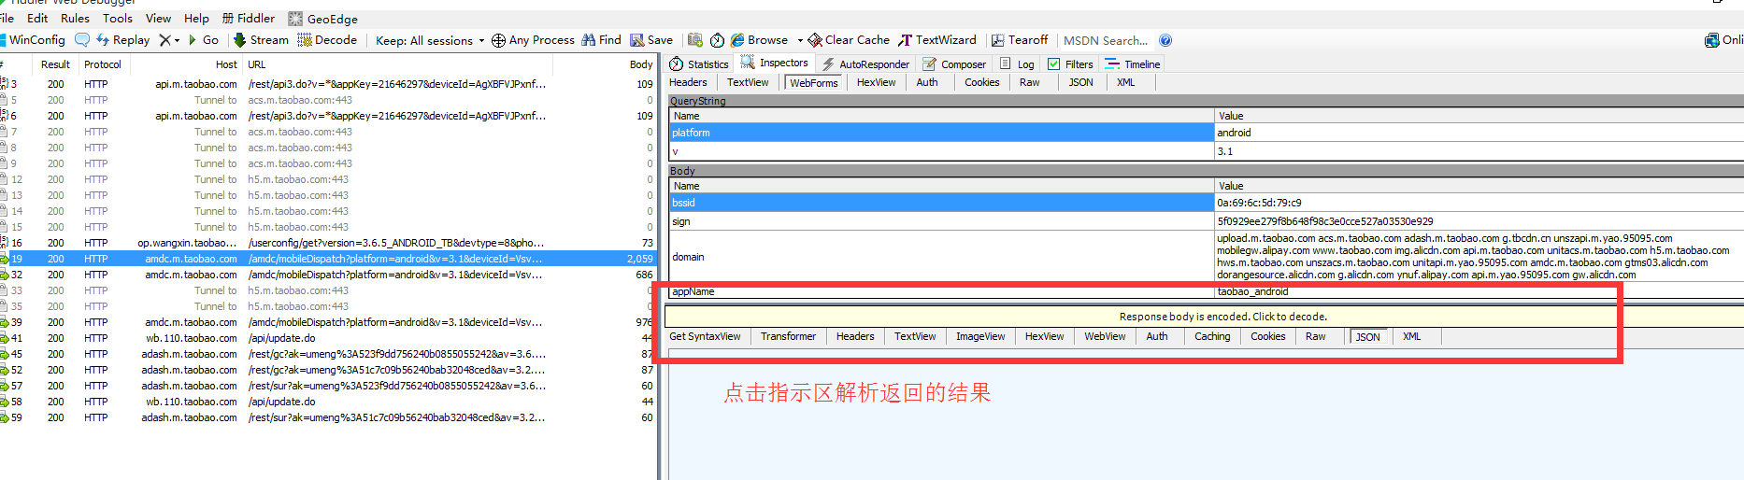
Task: Select the appName body row
Action: 1206,291
